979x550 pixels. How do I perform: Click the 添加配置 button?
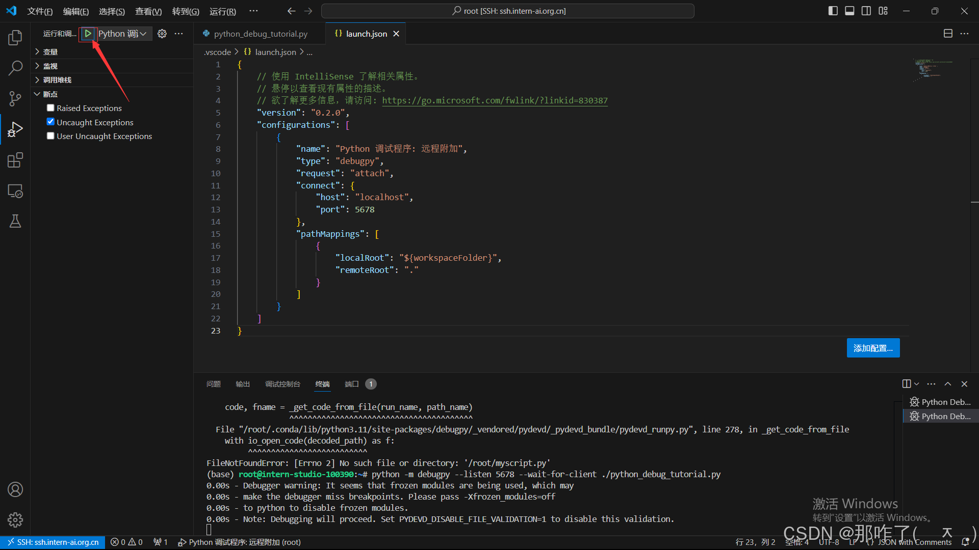pyautogui.click(x=873, y=348)
